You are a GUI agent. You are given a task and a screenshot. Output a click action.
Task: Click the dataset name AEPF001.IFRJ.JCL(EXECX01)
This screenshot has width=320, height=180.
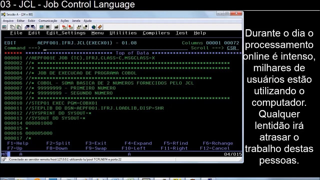click(75, 43)
